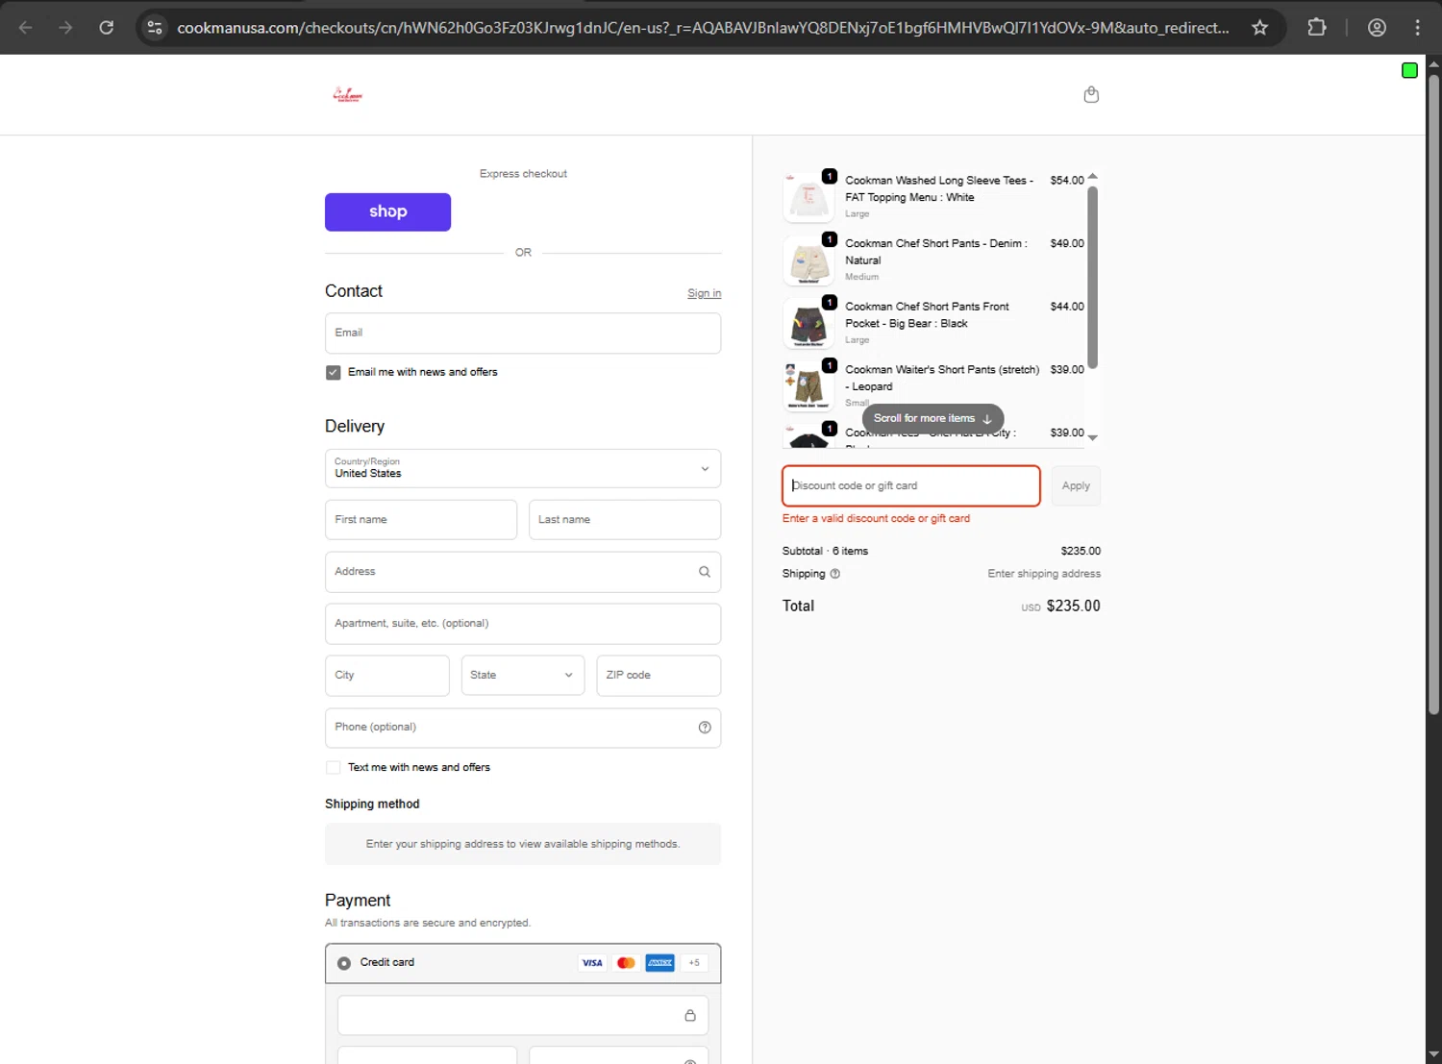Screen dimensions: 1442x1064
Task: Click the shipping method placeholder message
Action: pos(523,844)
